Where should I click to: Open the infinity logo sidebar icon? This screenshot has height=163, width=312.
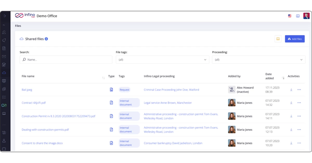click(4, 105)
